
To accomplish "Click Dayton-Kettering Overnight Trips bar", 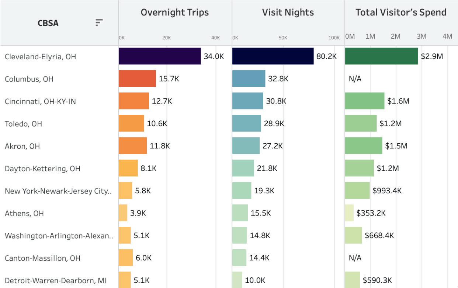I will coord(128,168).
